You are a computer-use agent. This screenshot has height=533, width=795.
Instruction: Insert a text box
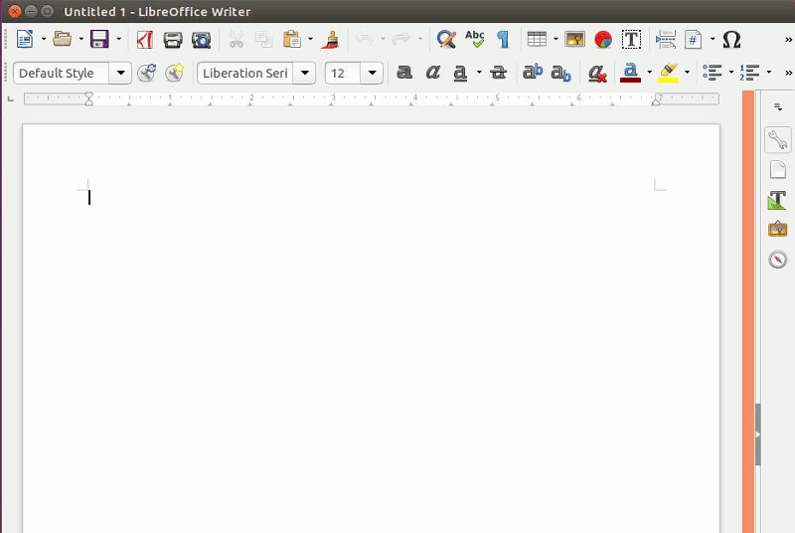pyautogui.click(x=631, y=39)
